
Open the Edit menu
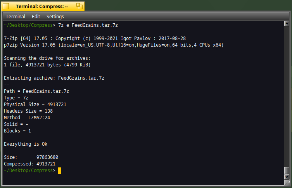[36, 17]
